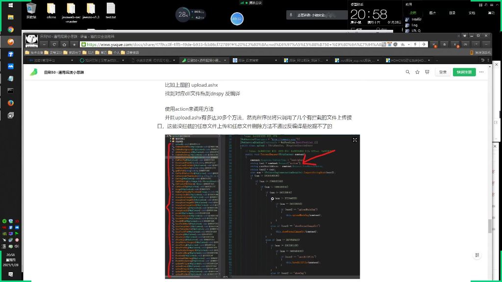This screenshot has width=502, height=282.
Task: Bookmark page with the toolbar star button
Action: point(75,45)
